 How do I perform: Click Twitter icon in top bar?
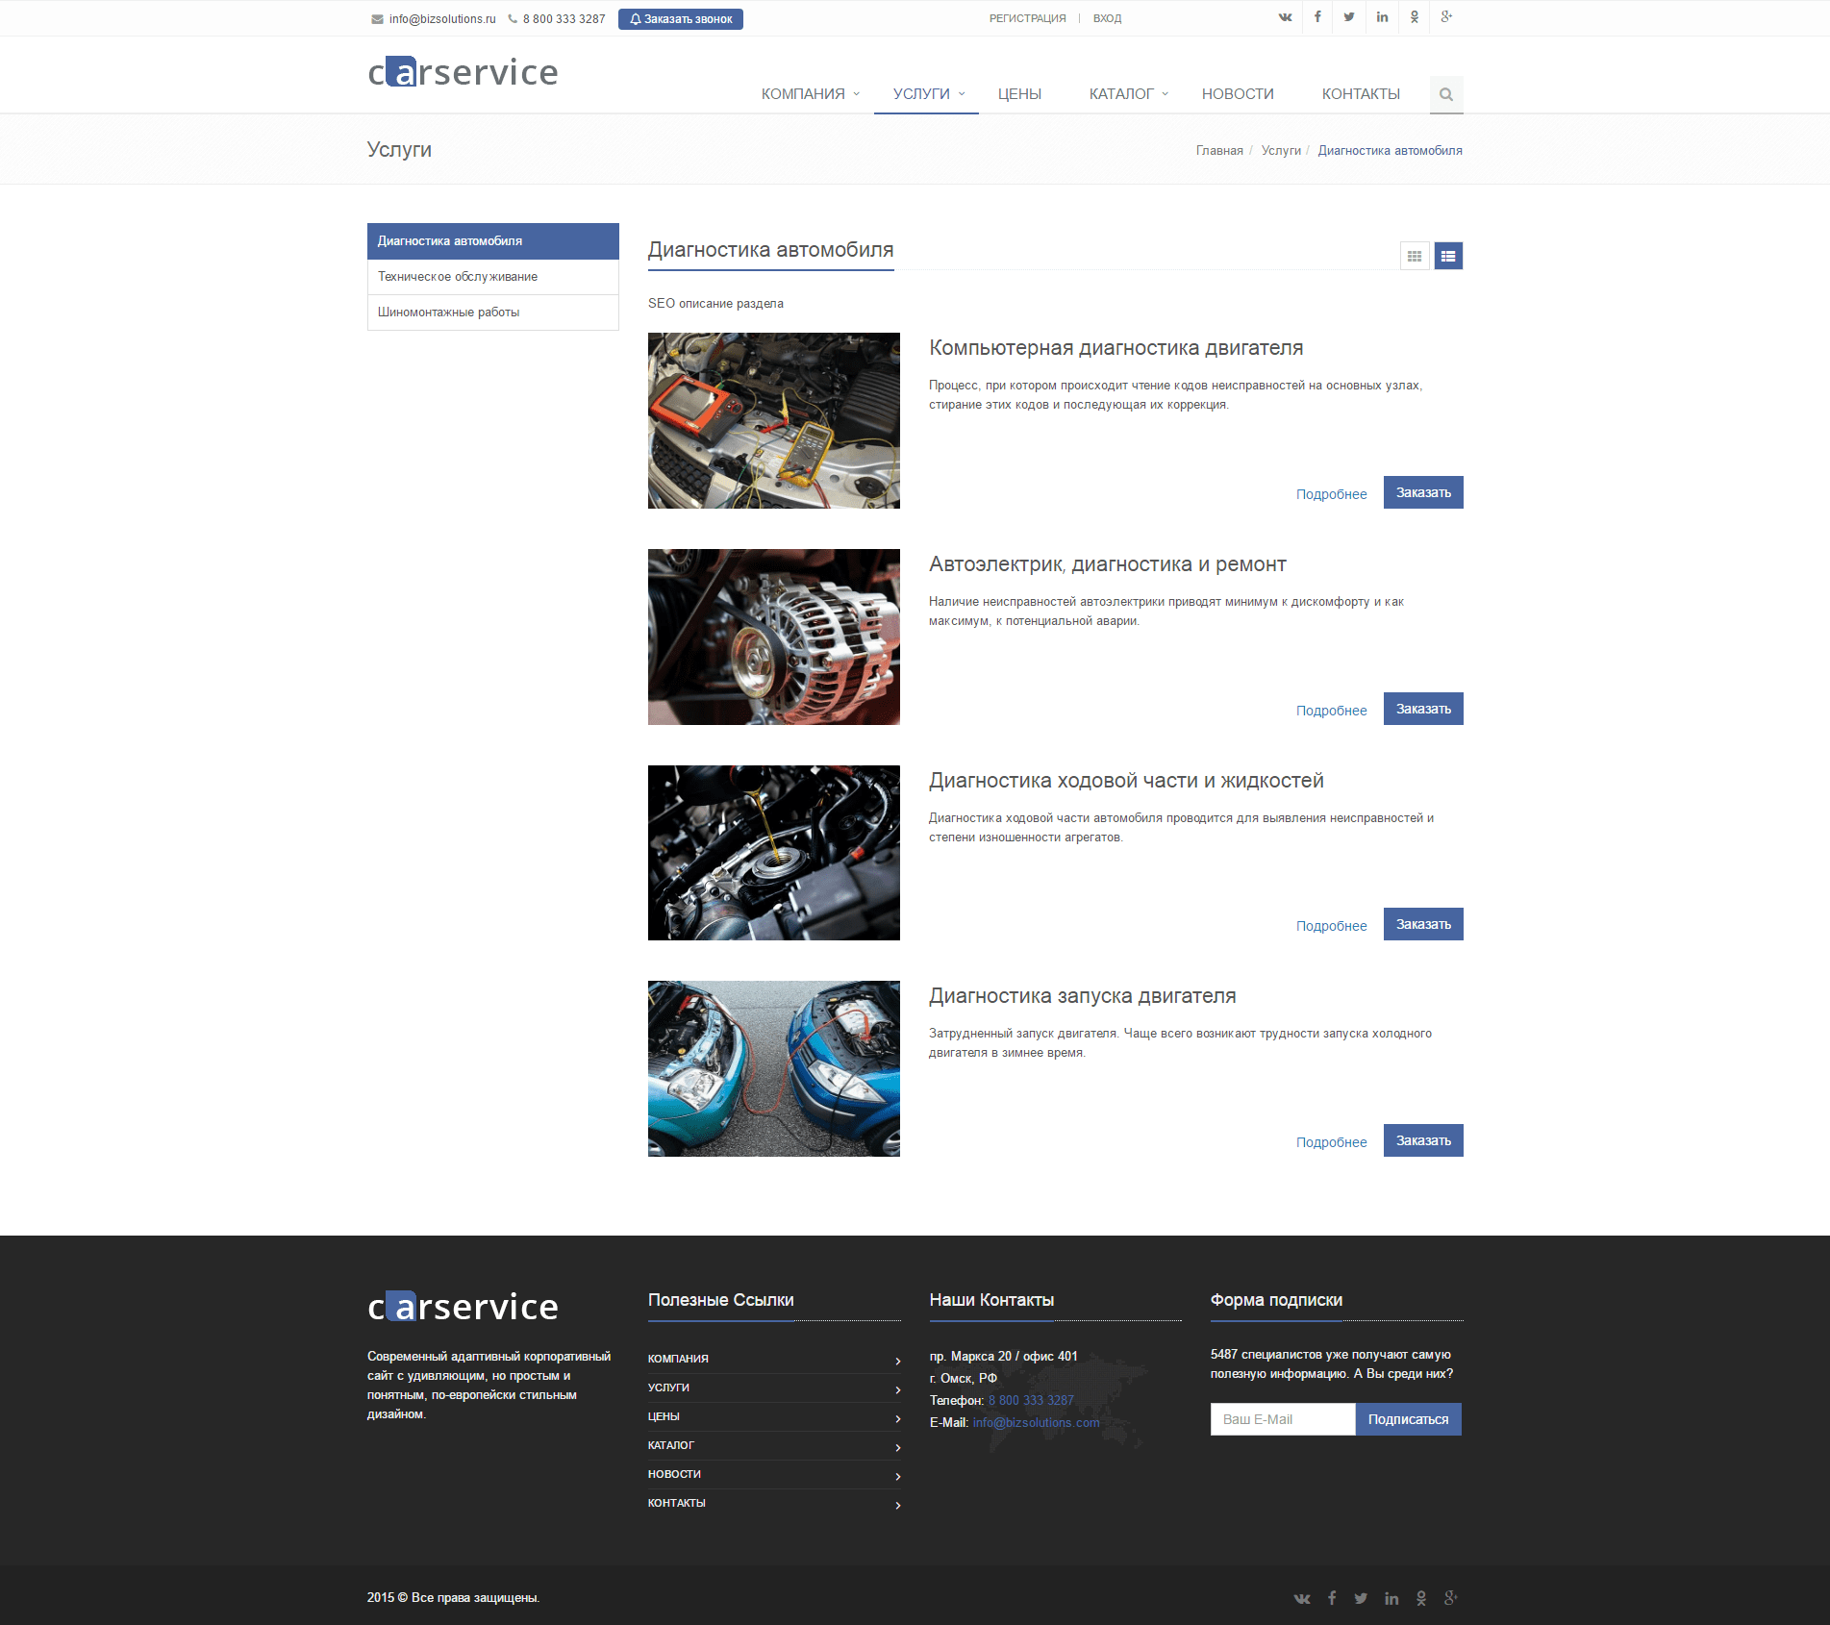pos(1349,17)
